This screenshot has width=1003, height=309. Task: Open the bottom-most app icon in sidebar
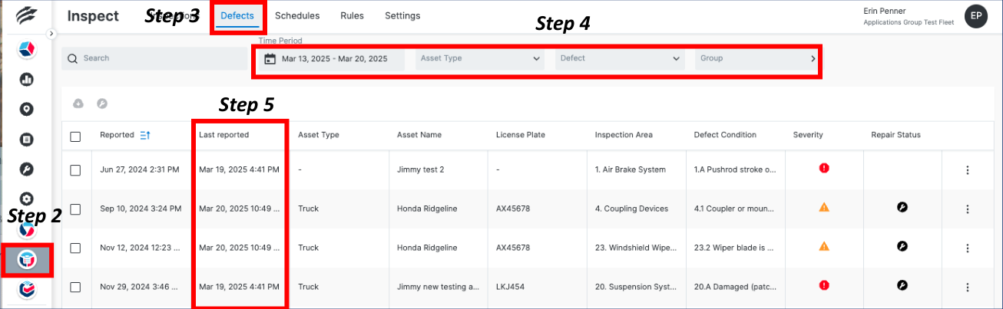27,291
